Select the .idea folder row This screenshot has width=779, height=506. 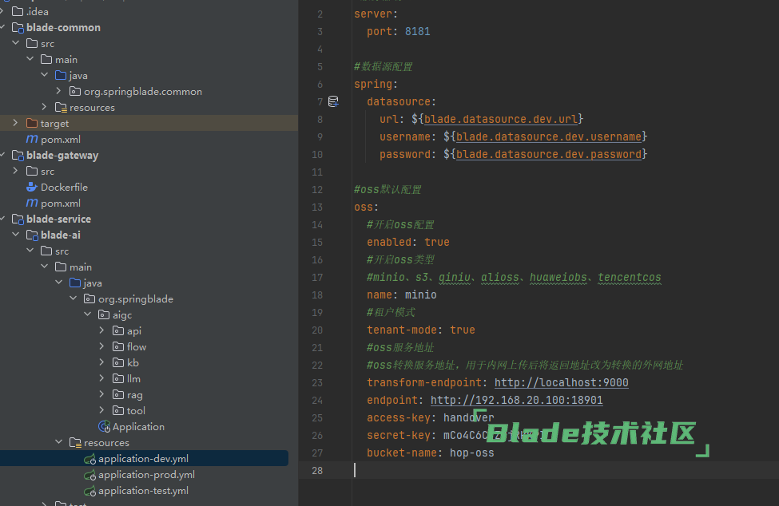click(149, 11)
